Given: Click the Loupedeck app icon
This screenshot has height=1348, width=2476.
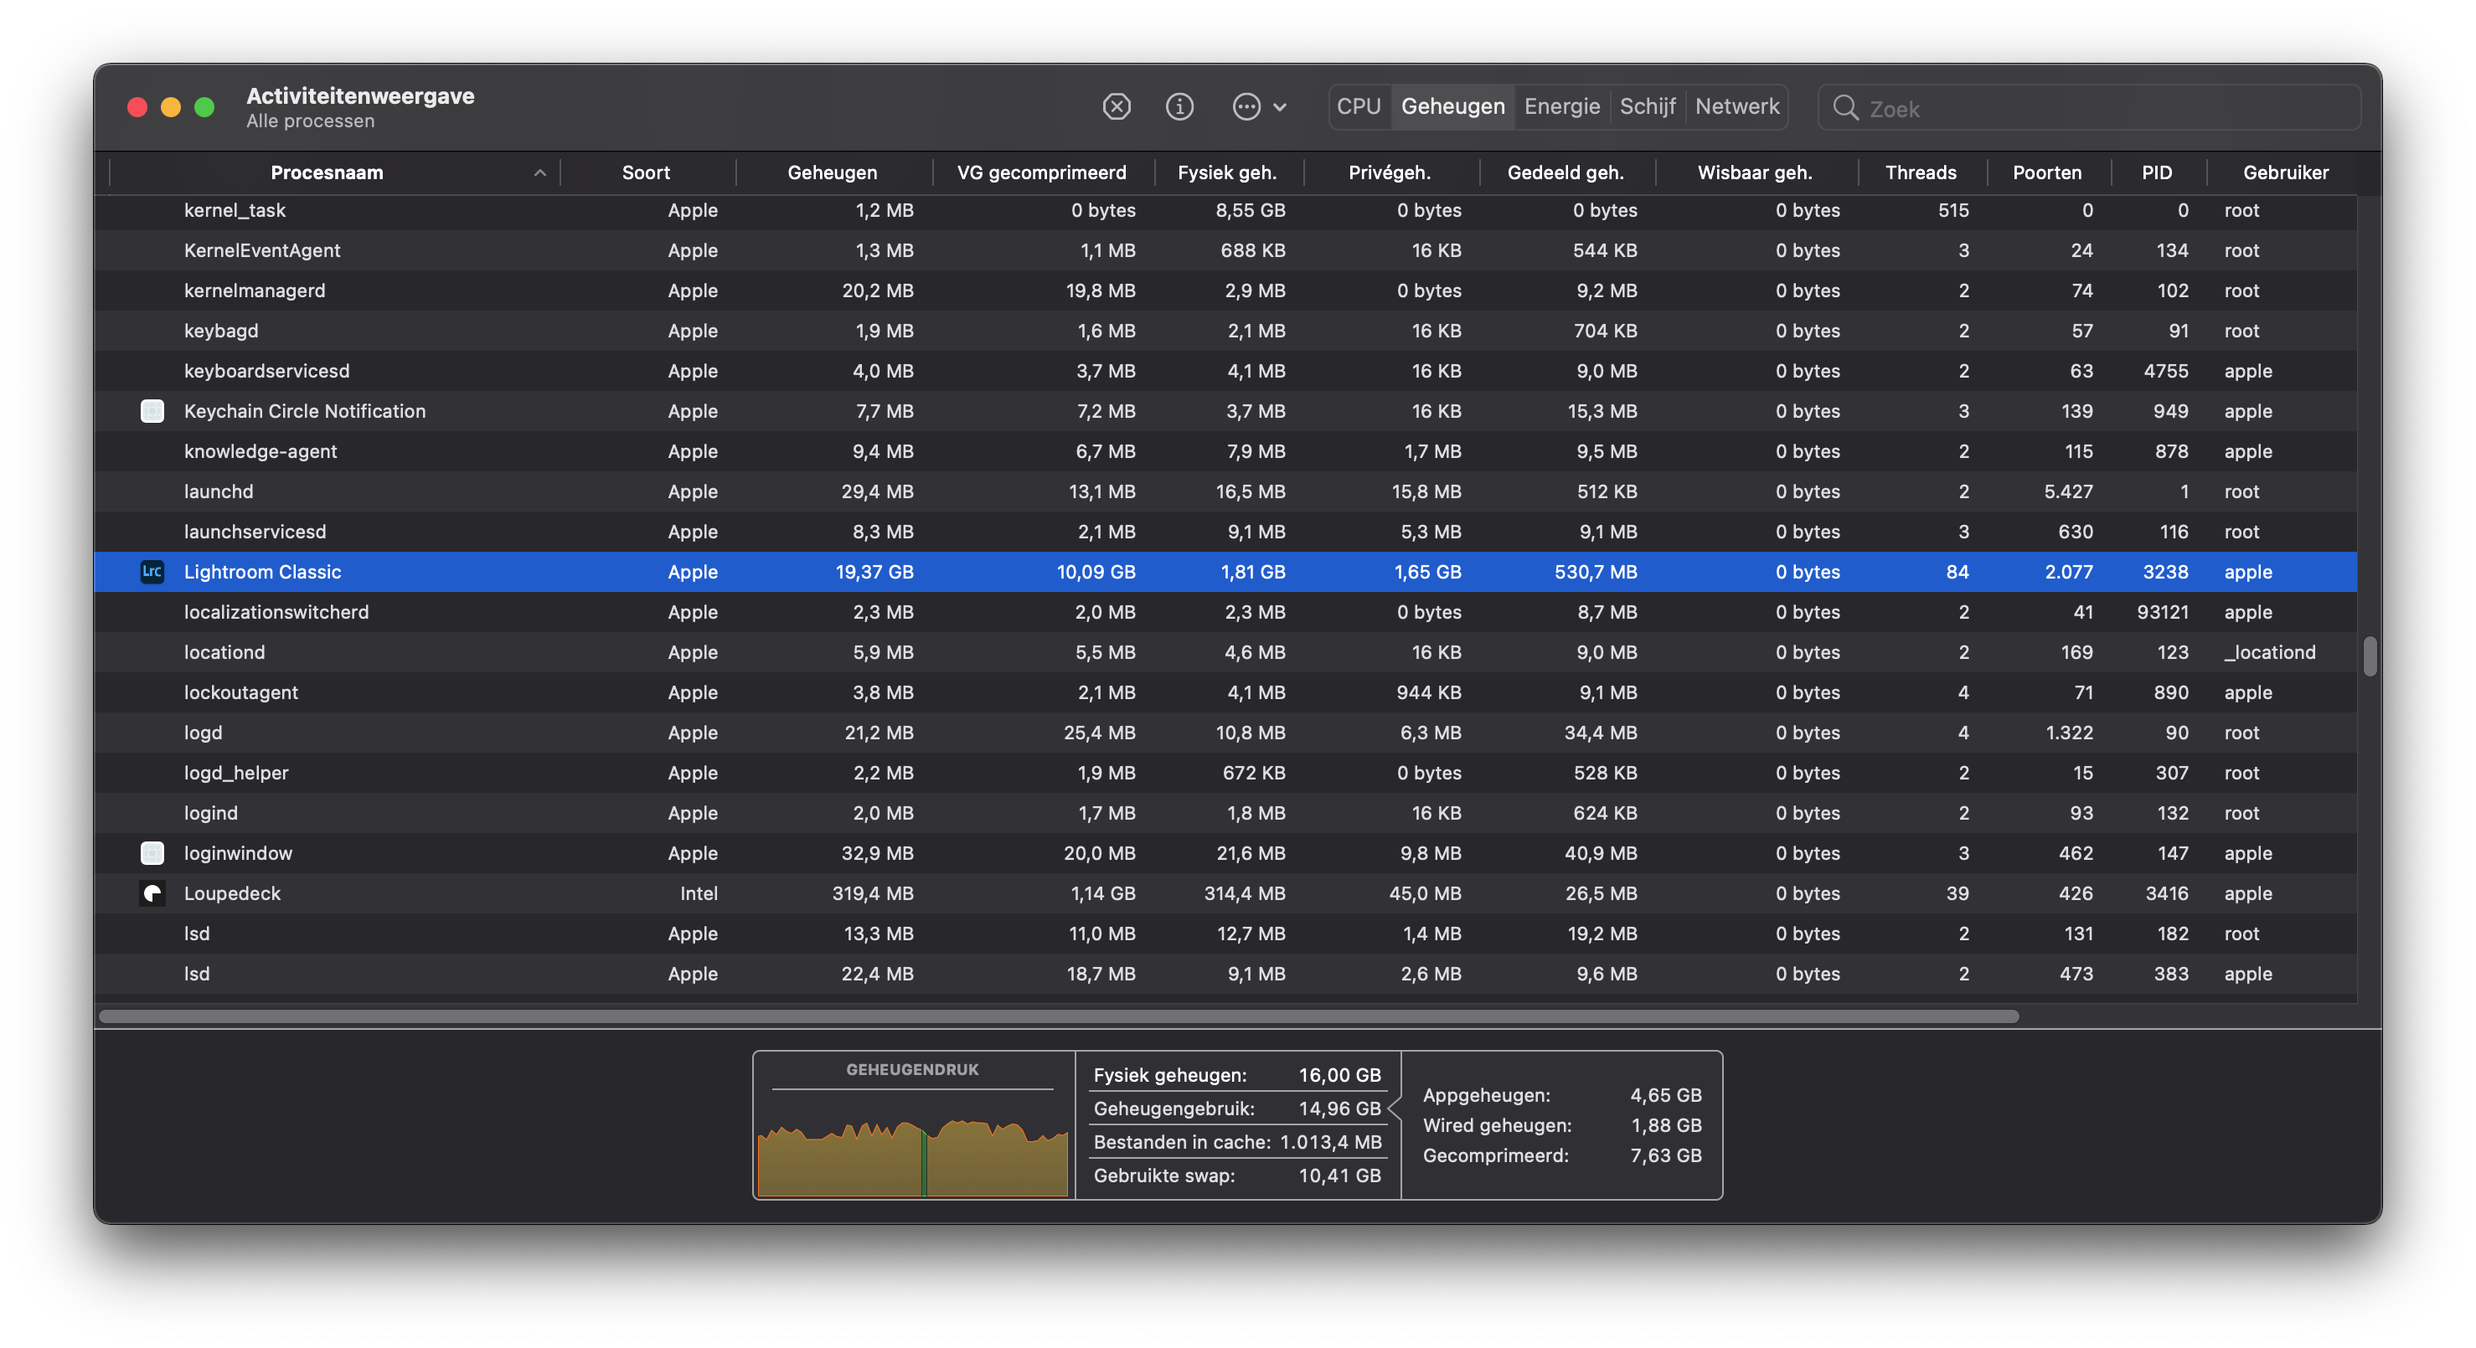Looking at the screenshot, I should tap(152, 893).
